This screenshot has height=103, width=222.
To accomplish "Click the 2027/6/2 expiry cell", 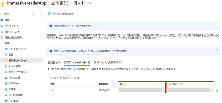I will (x=104, y=90).
